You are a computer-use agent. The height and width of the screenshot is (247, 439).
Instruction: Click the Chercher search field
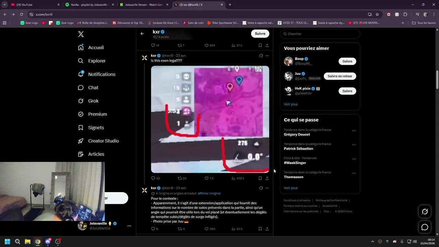click(320, 34)
